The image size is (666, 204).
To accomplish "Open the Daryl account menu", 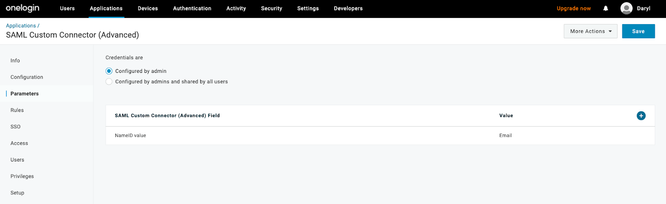I will 644,8.
